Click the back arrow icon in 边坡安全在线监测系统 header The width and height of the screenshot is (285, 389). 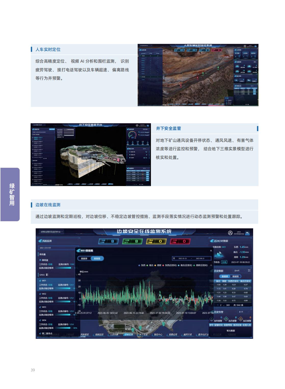[247, 233]
